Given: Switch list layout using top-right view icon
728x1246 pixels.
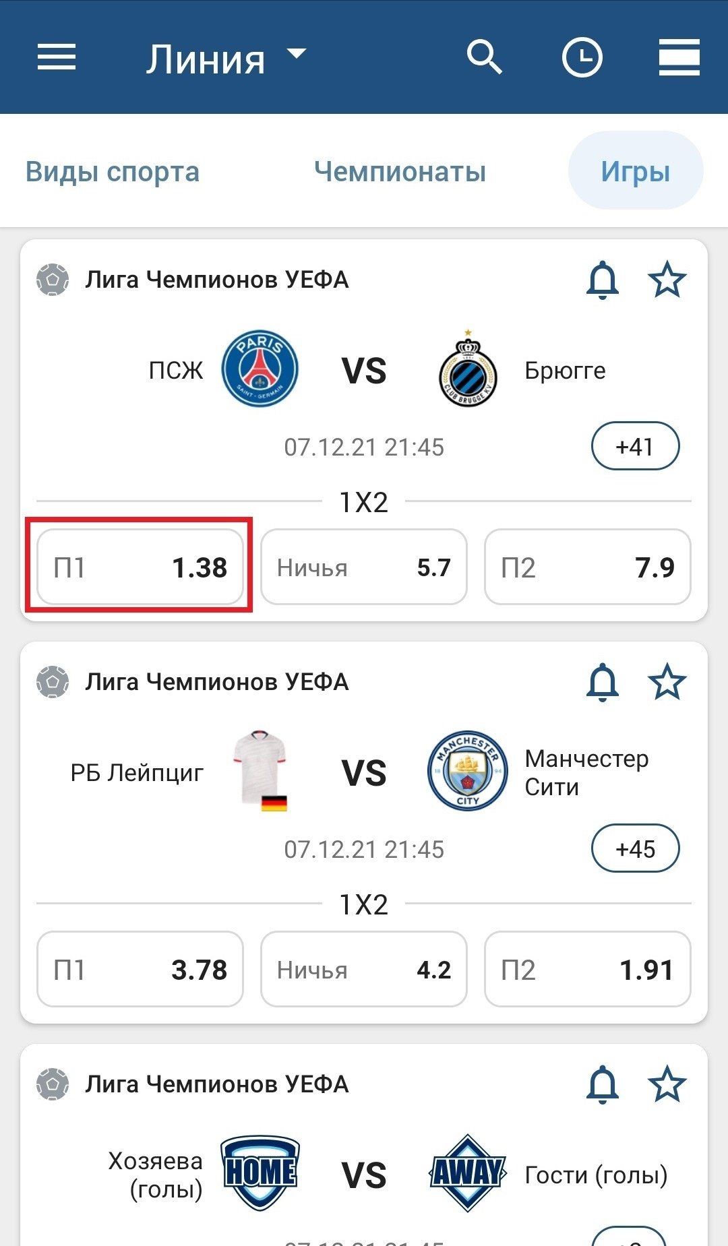Looking at the screenshot, I should point(679,57).
